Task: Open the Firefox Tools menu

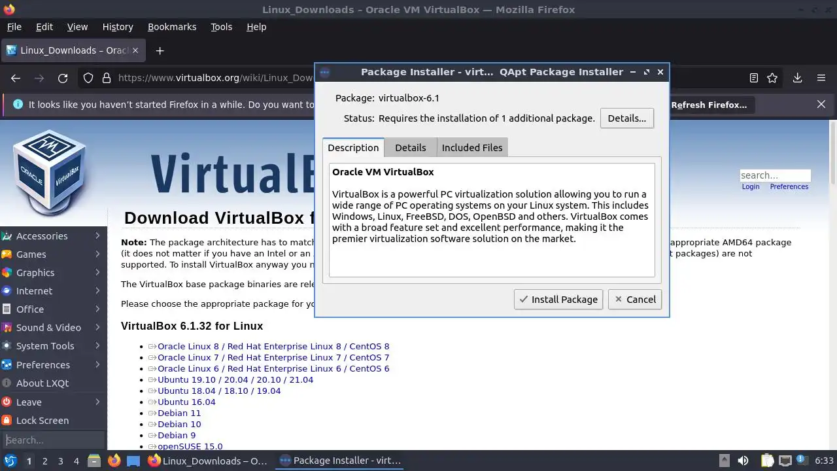Action: point(221,27)
